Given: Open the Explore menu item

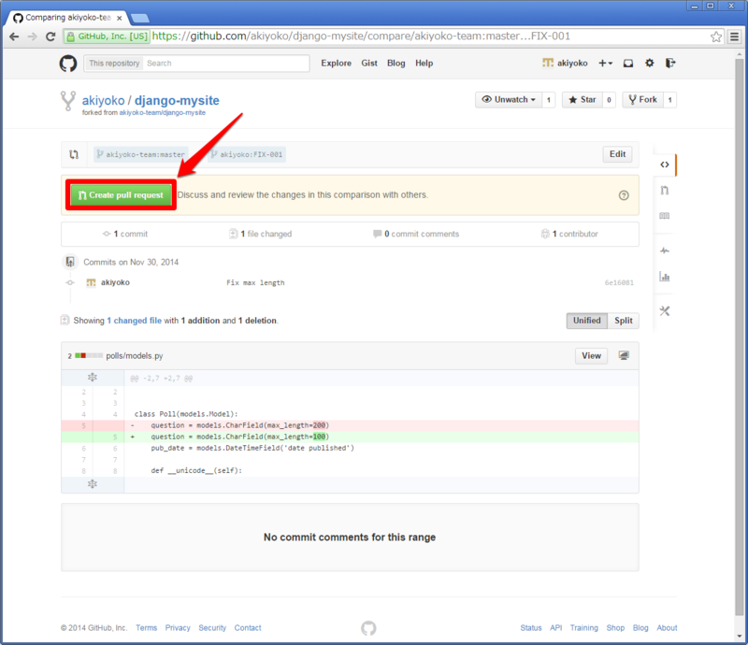Looking at the screenshot, I should pos(336,63).
